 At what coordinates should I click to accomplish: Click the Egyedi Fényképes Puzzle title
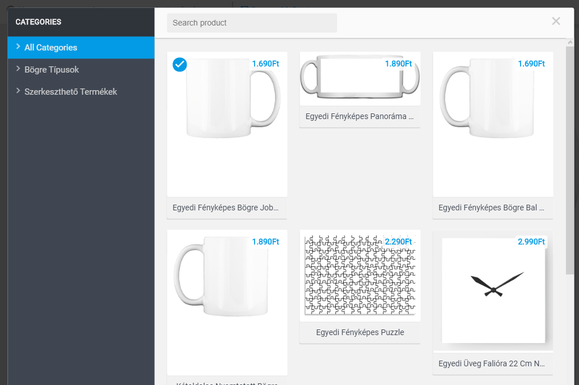tap(360, 332)
